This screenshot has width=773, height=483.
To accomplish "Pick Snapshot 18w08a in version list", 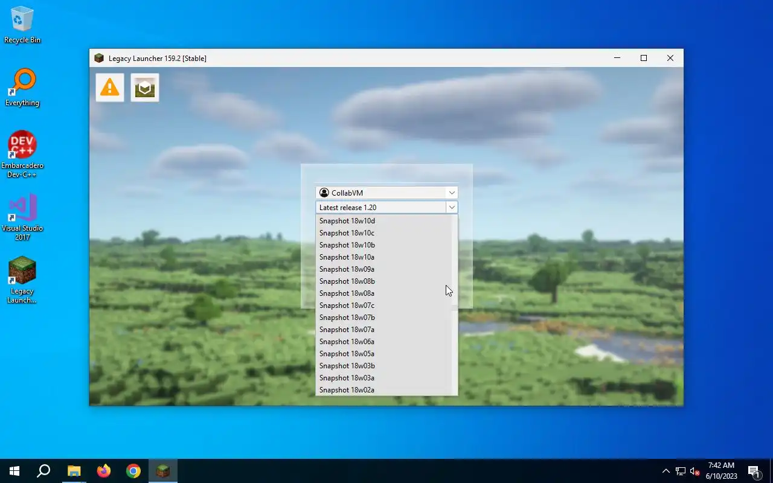I will point(383,293).
